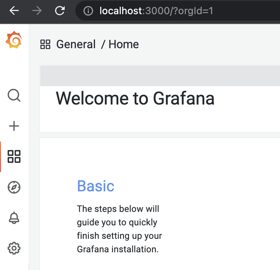The height and width of the screenshot is (270, 280).
Task: Open Dashboards section in sidebar
Action: pos(14,157)
